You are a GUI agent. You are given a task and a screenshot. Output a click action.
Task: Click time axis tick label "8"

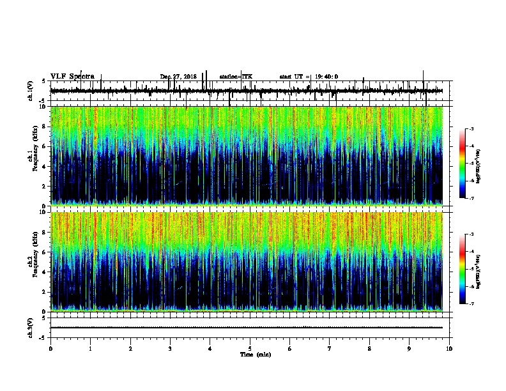tap(369, 349)
